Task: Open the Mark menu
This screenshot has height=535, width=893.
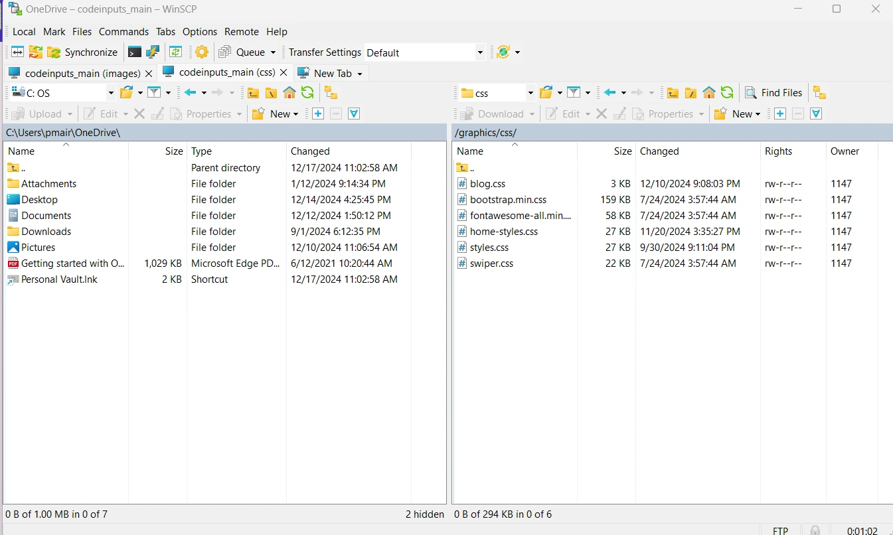Action: pos(54,31)
